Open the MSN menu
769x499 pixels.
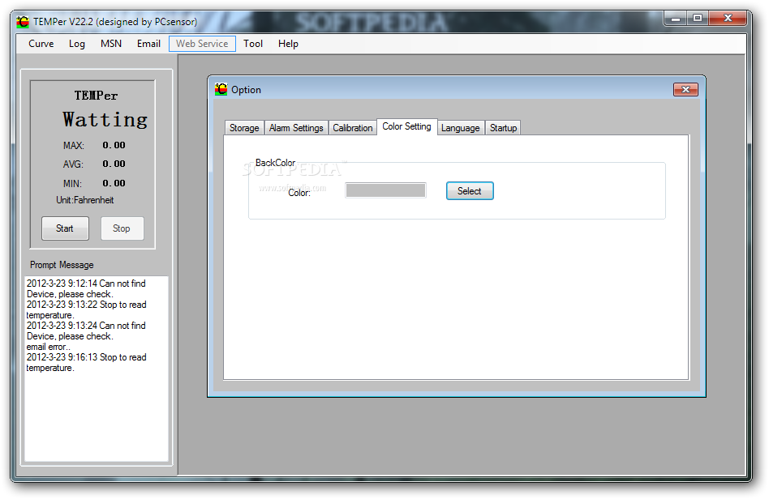[111, 44]
